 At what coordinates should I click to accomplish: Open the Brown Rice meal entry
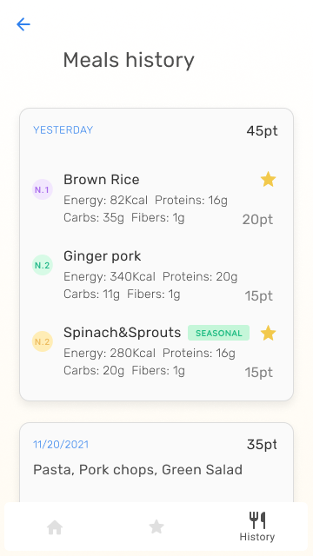(155, 199)
